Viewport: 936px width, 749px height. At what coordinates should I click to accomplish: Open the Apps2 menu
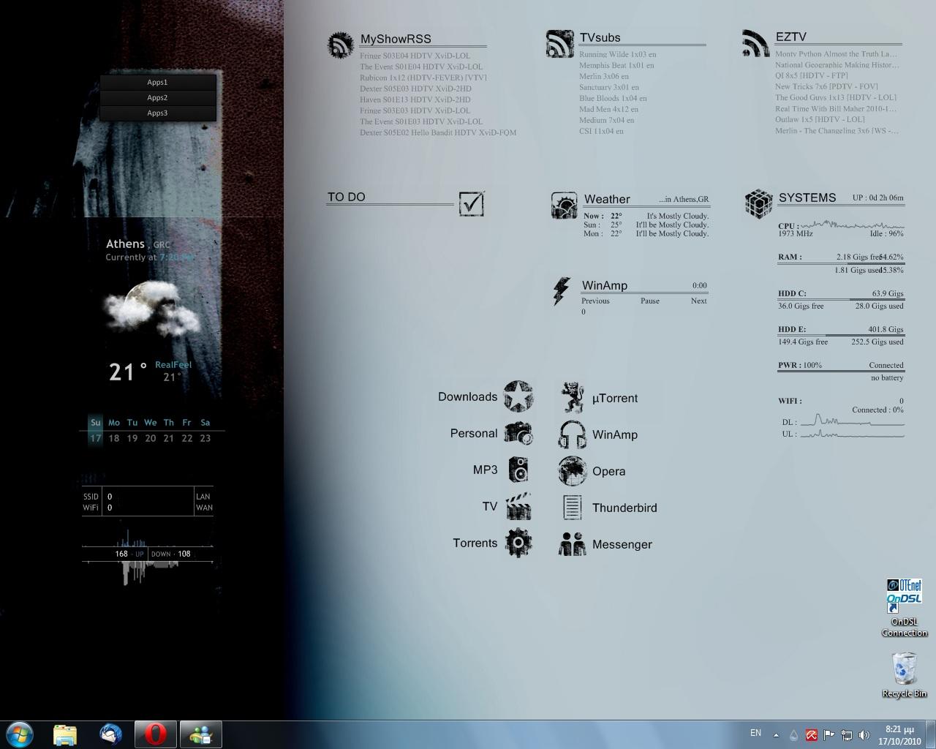pyautogui.click(x=157, y=97)
